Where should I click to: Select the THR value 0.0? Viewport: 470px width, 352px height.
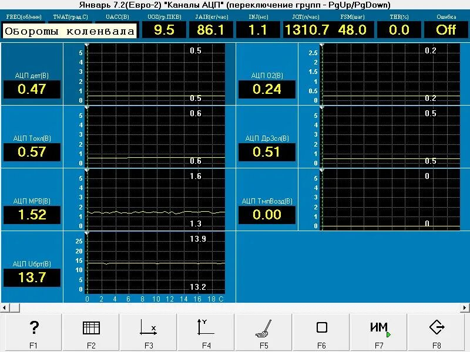click(x=399, y=30)
